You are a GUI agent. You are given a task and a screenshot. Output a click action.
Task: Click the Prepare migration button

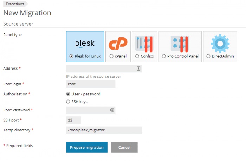(x=87, y=147)
